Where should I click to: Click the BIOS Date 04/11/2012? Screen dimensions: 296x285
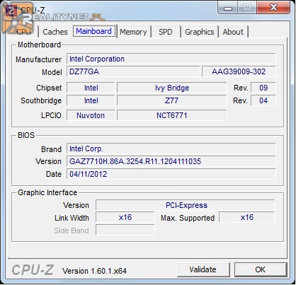[x=171, y=174]
